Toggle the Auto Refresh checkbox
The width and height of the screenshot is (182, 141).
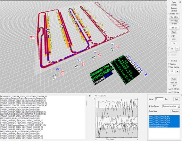point(150,106)
